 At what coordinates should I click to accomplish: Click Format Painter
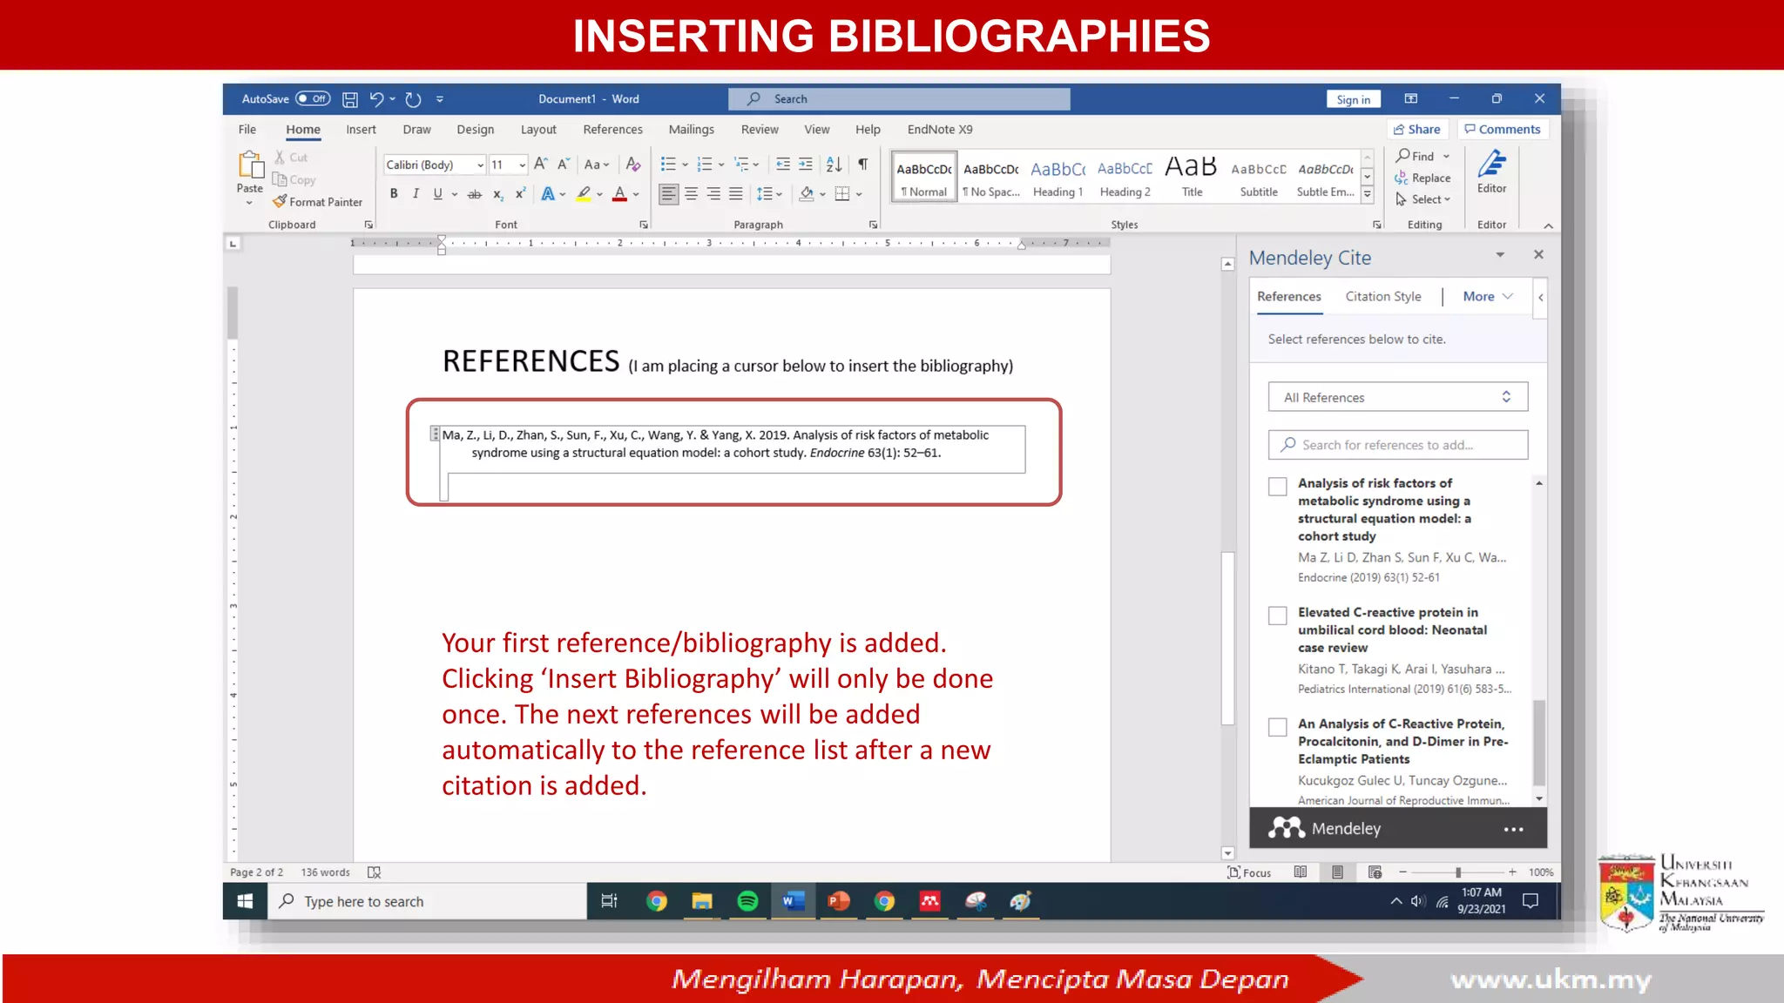tap(317, 201)
